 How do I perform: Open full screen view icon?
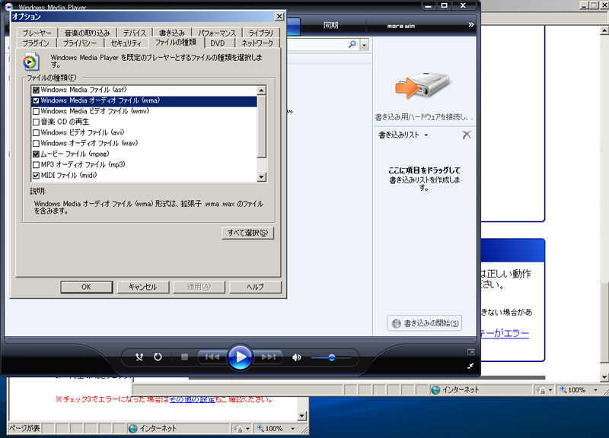470,352
